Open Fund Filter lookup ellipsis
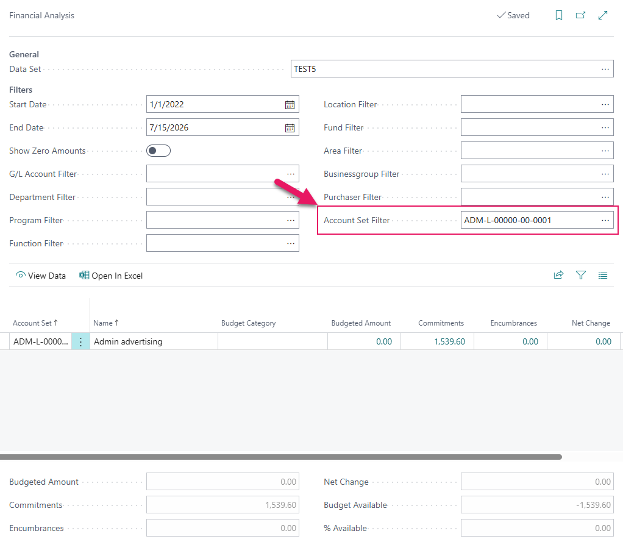The image size is (623, 539). pos(605,127)
